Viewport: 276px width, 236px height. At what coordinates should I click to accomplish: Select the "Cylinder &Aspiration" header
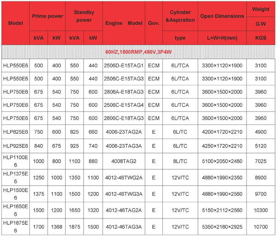pos(180,16)
